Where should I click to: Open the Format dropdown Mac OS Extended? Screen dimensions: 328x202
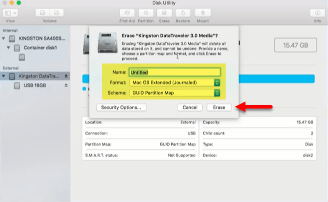coord(175,82)
